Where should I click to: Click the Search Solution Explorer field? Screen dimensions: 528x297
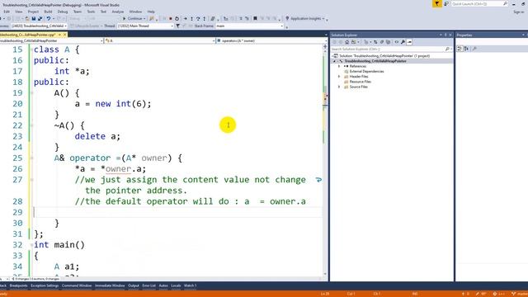pyautogui.click(x=392, y=49)
